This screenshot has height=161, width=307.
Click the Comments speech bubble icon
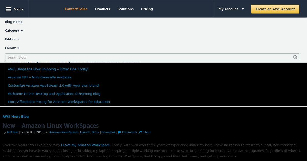pyautogui.click(x=119, y=132)
